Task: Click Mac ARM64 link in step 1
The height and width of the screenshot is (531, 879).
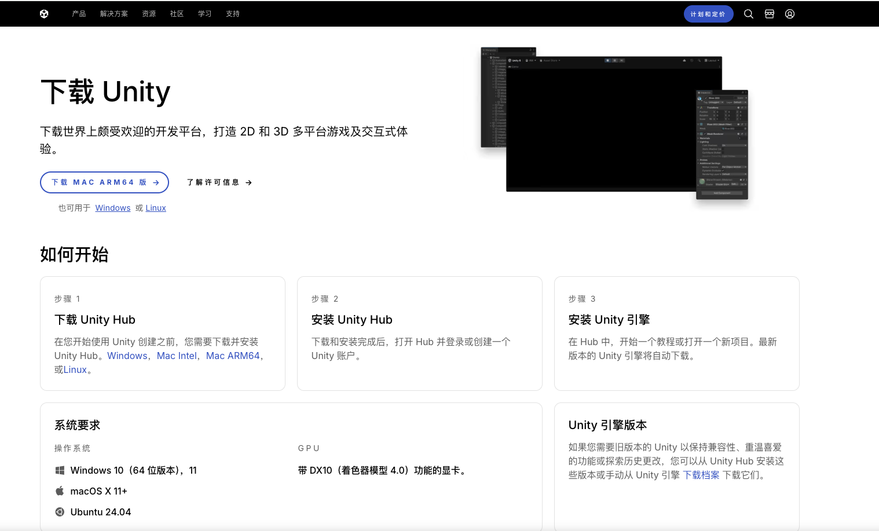Action: point(233,356)
